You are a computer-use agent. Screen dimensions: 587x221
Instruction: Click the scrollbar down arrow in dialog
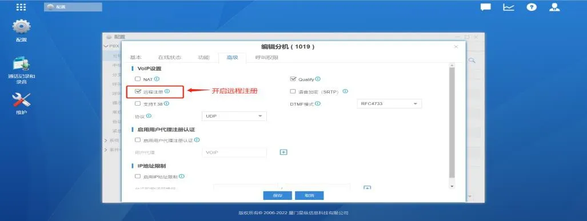(x=452, y=186)
